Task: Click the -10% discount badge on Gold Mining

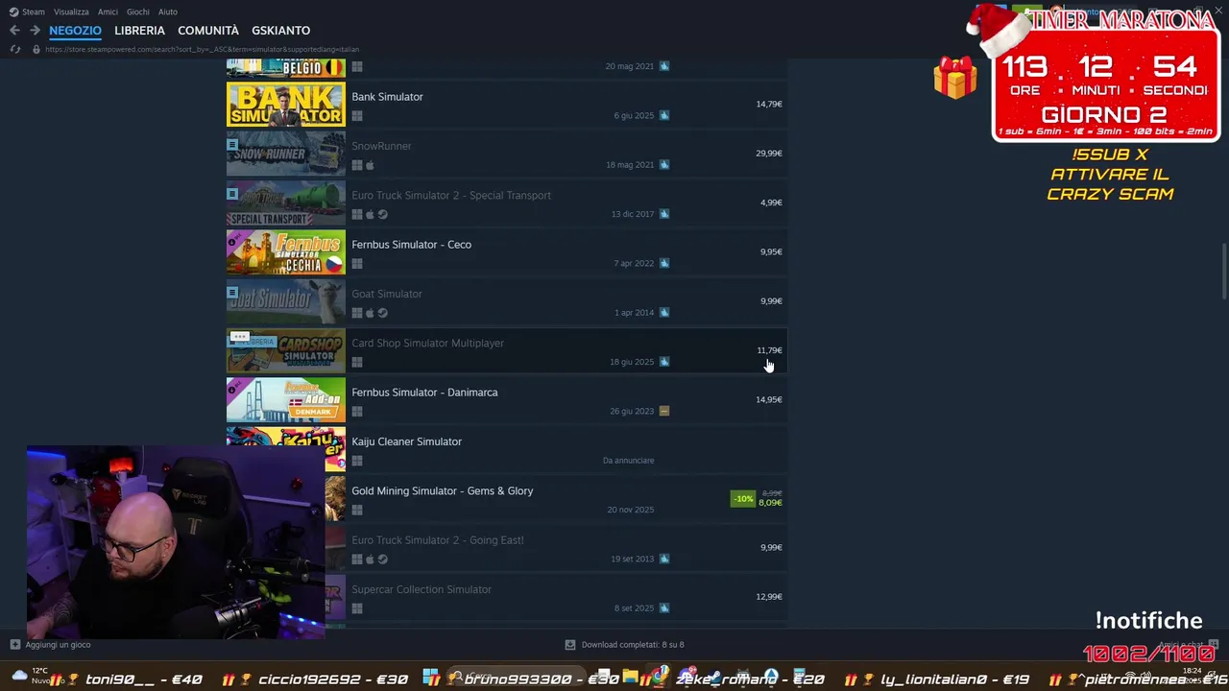Action: [743, 499]
